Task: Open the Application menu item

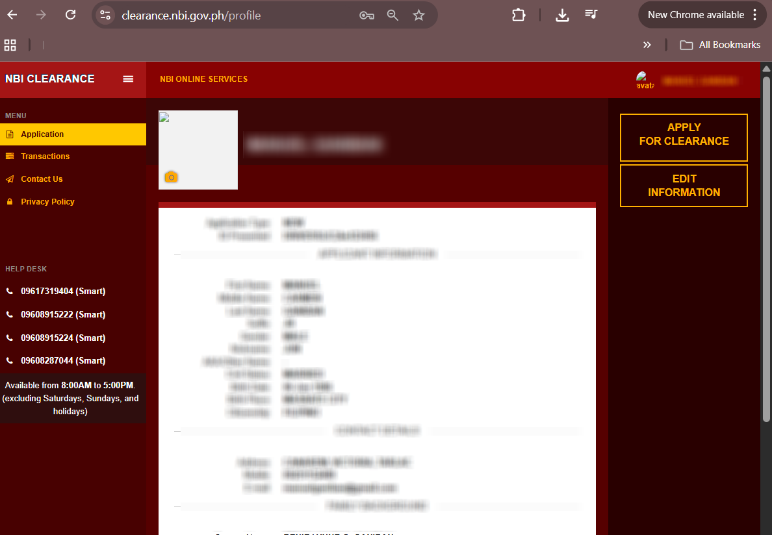Action: [x=42, y=134]
